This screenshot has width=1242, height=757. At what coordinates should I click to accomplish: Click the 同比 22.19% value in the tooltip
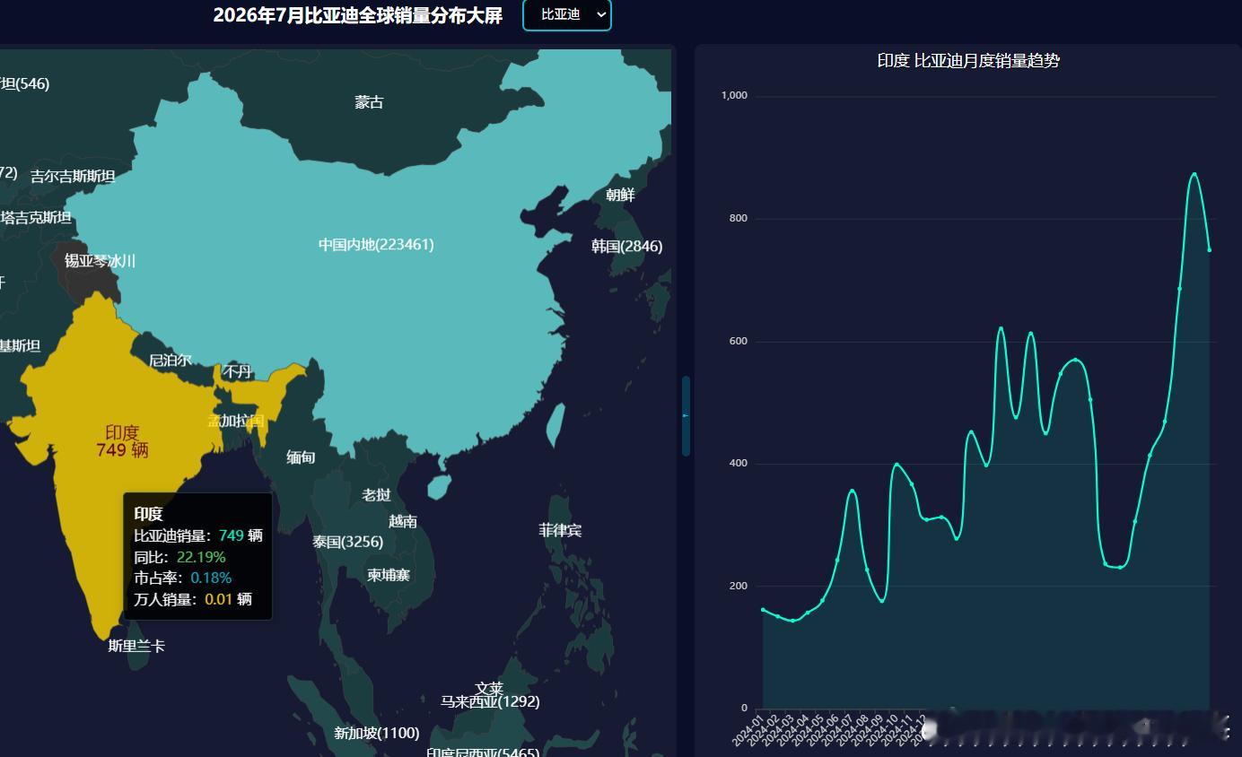coord(201,557)
